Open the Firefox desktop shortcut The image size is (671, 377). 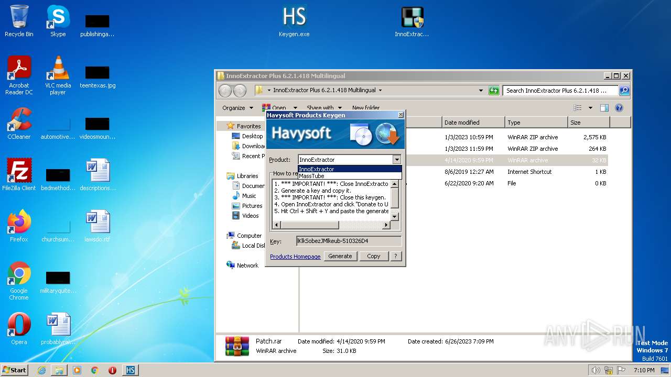(19, 226)
